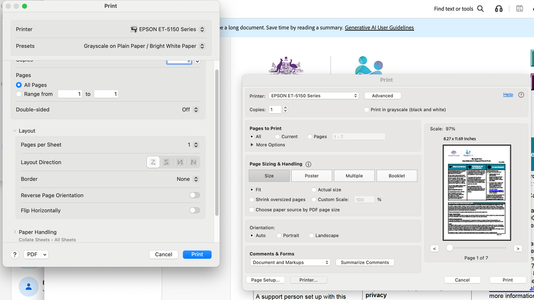Image resolution: width=534 pixels, height=300 pixels.
Task: Click the save disk icon in Acrobat toolbar
Action: tap(520, 9)
